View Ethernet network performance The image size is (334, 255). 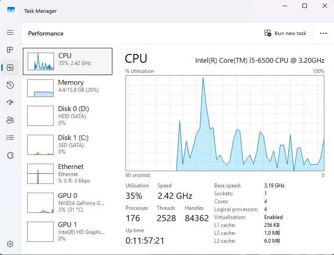[68, 173]
